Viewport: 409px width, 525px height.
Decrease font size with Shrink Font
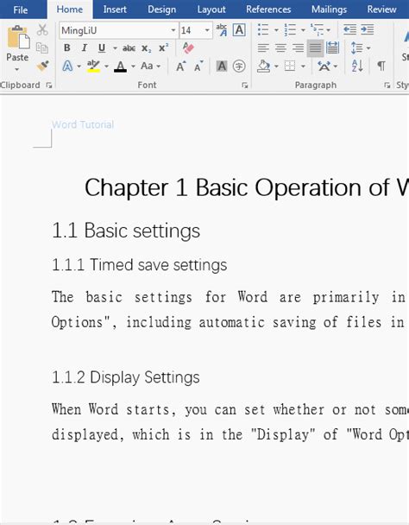(198, 66)
